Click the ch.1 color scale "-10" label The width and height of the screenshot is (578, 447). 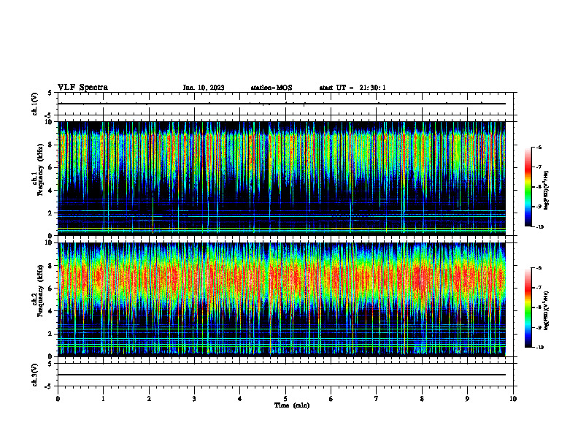(540, 227)
